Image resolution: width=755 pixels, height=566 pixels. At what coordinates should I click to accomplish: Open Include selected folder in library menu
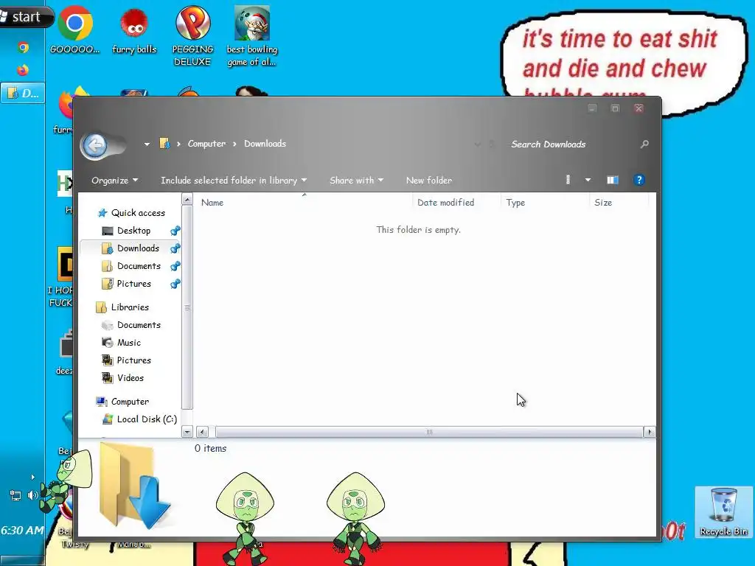234,181
